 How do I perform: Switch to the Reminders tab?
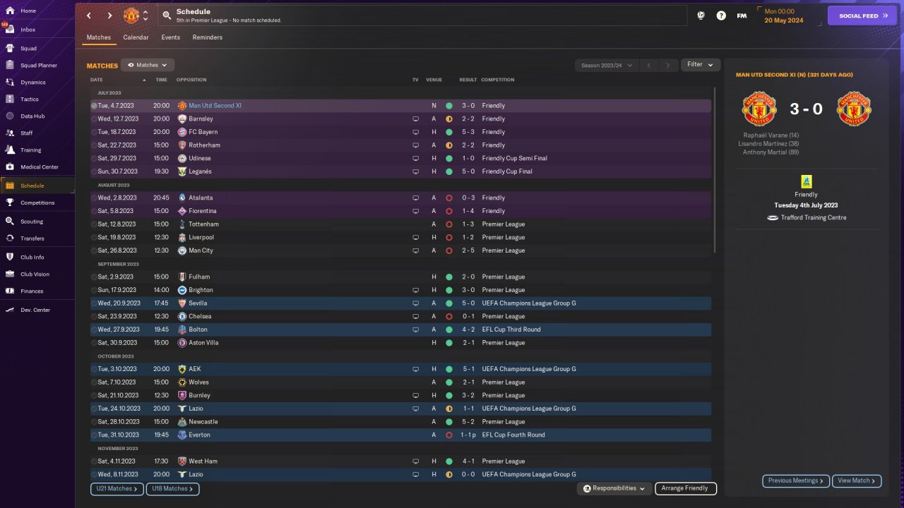point(208,37)
